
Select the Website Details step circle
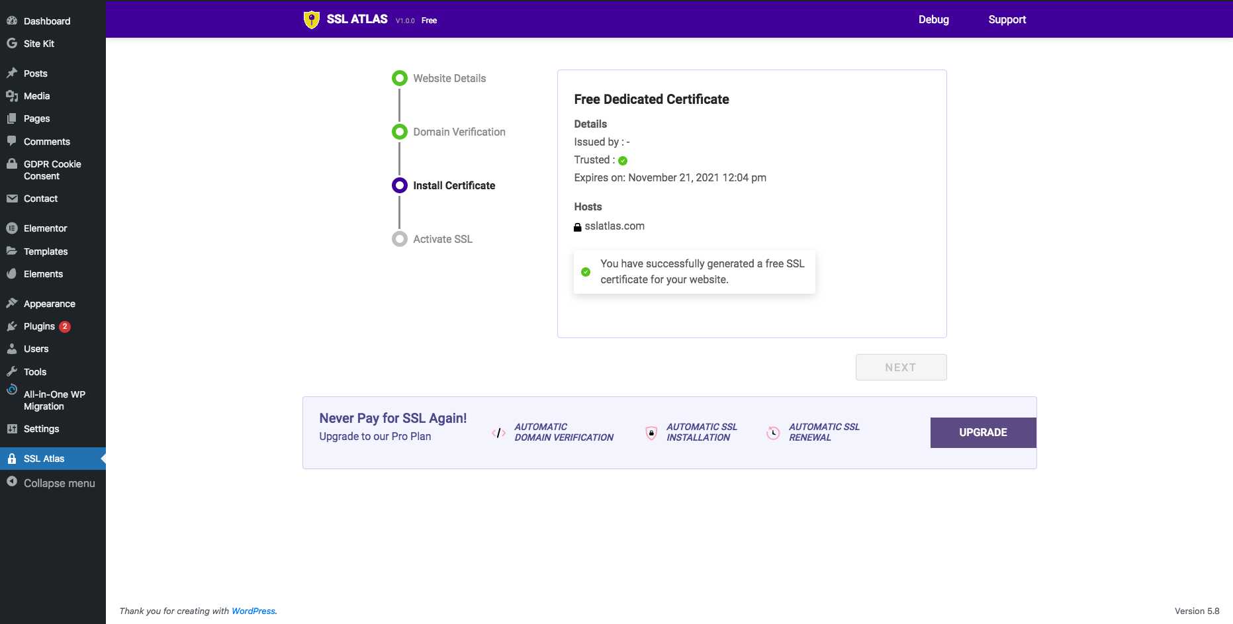(x=400, y=78)
